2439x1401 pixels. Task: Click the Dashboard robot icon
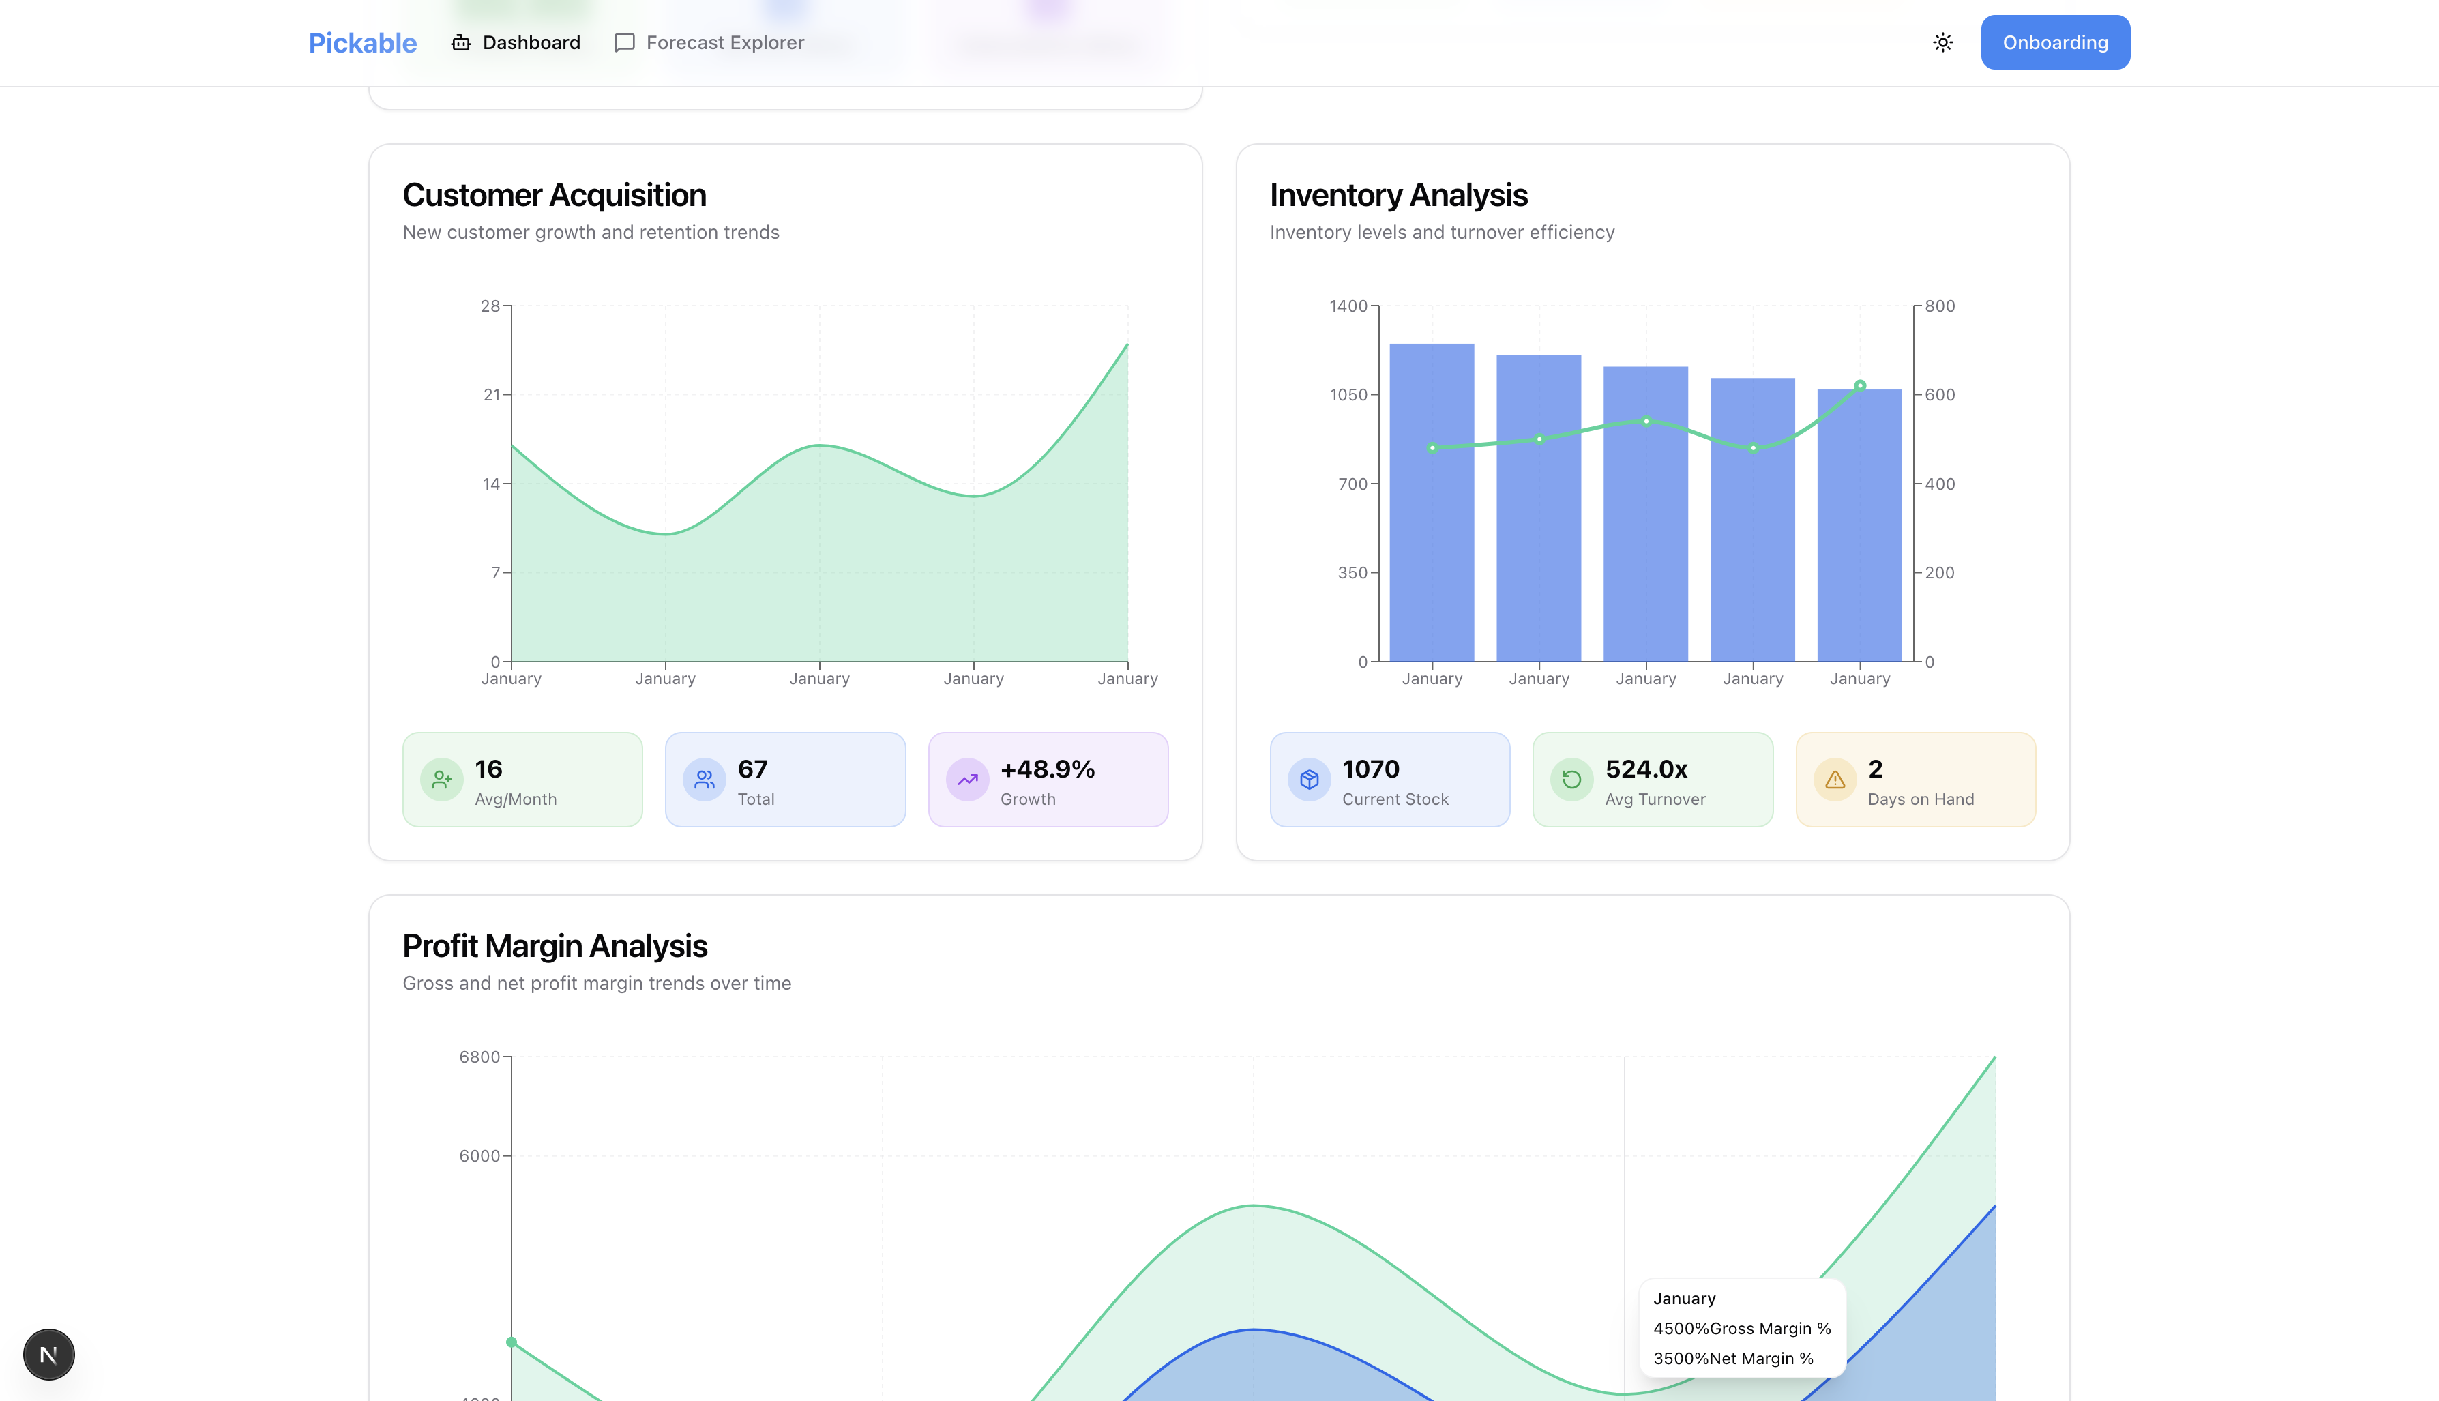(461, 42)
